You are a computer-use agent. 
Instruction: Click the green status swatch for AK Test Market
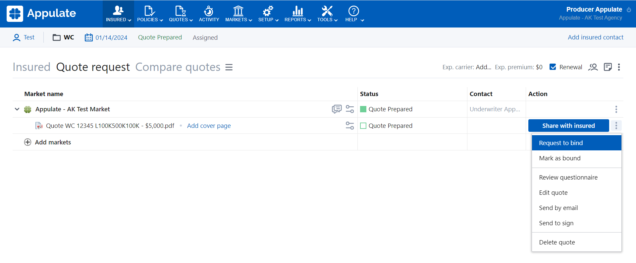click(x=363, y=109)
